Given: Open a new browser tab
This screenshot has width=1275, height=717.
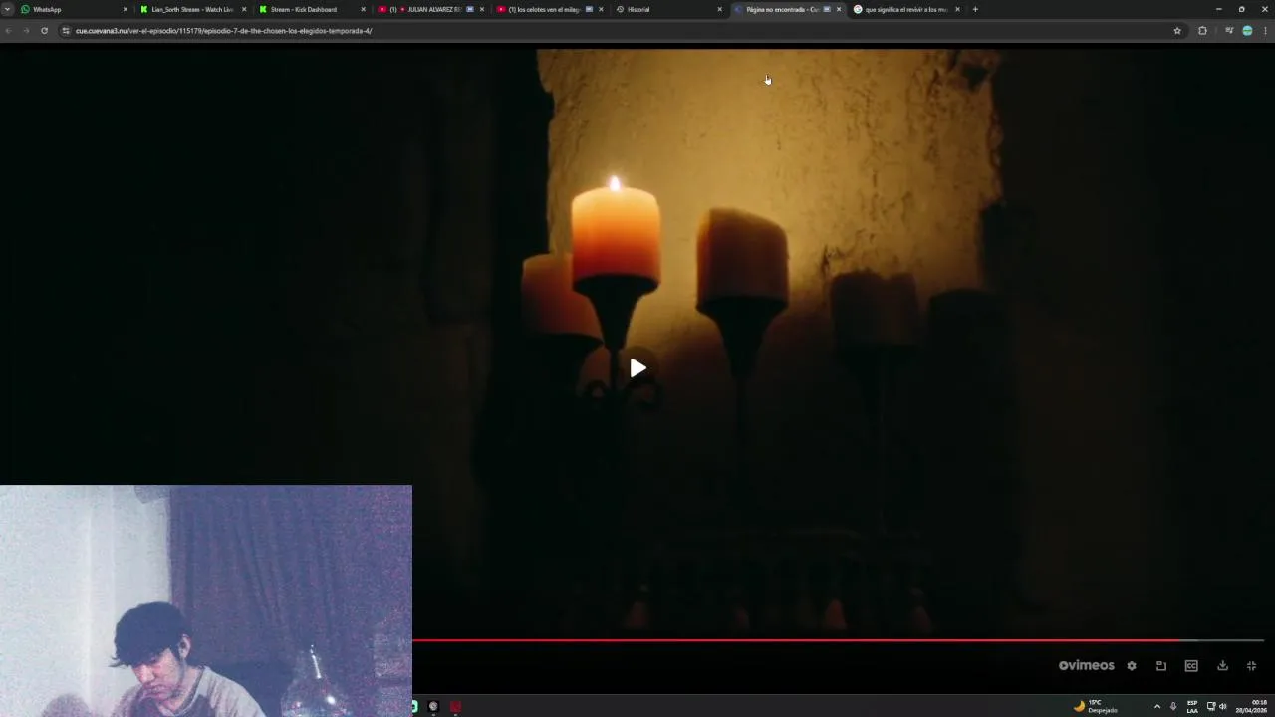Looking at the screenshot, I should [975, 9].
